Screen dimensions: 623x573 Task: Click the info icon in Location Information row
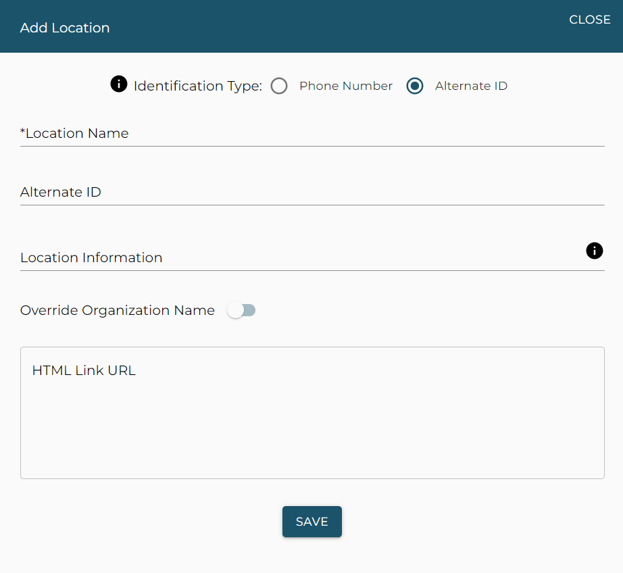tap(594, 251)
